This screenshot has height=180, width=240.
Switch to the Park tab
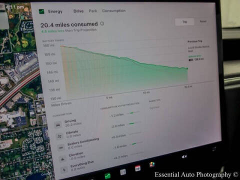(x=92, y=11)
